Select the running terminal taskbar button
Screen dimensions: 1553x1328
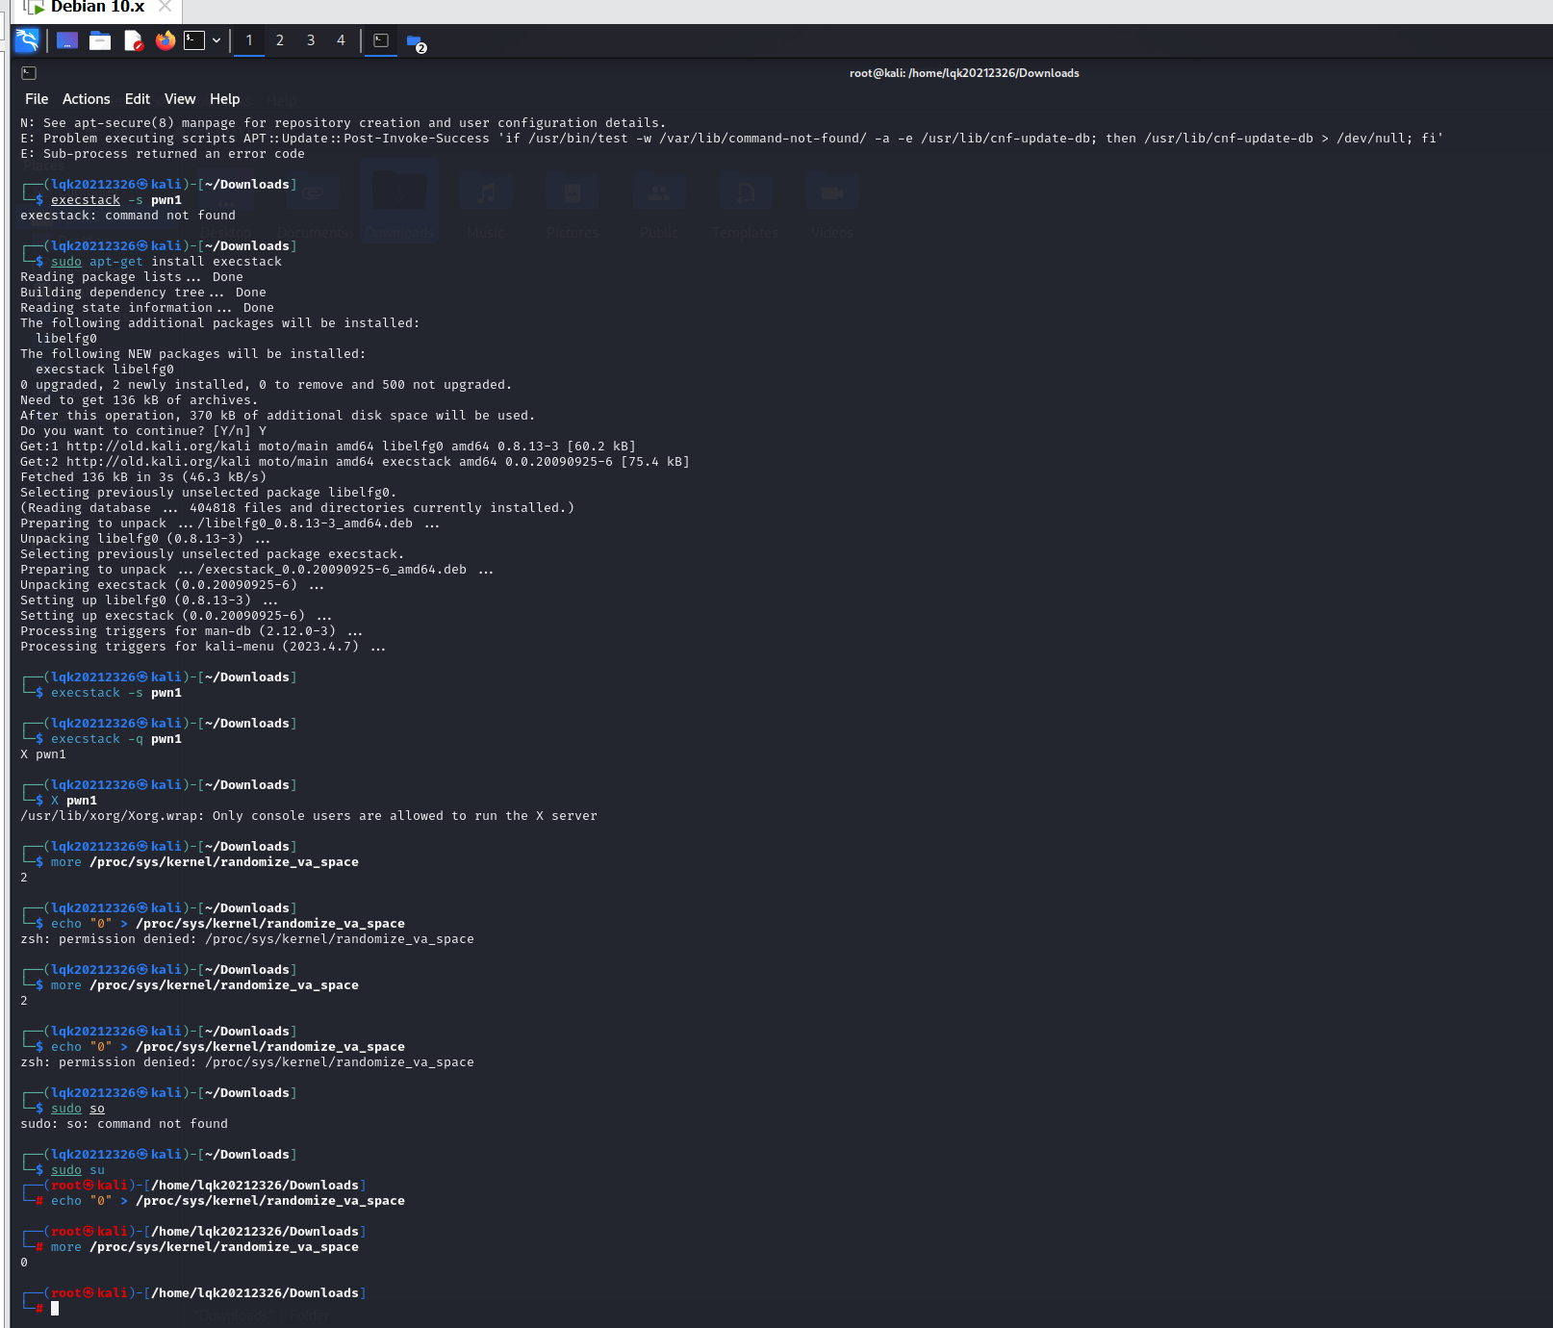tap(381, 40)
